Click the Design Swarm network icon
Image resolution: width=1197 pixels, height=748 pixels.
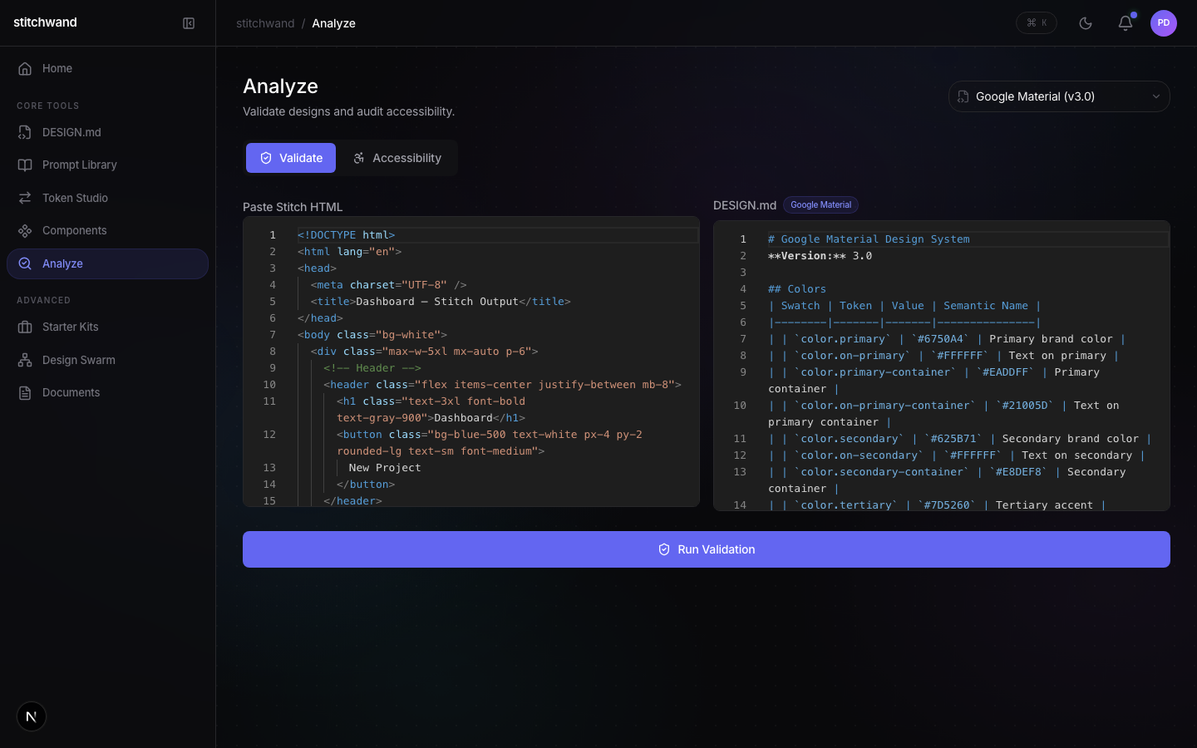25,360
